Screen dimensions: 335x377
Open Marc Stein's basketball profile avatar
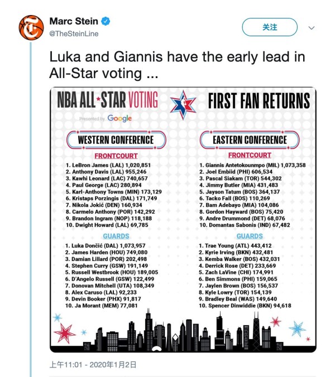31,27
